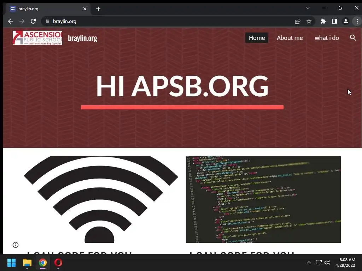Show hidden system tray icons
The width and height of the screenshot is (362, 271).
point(309,263)
